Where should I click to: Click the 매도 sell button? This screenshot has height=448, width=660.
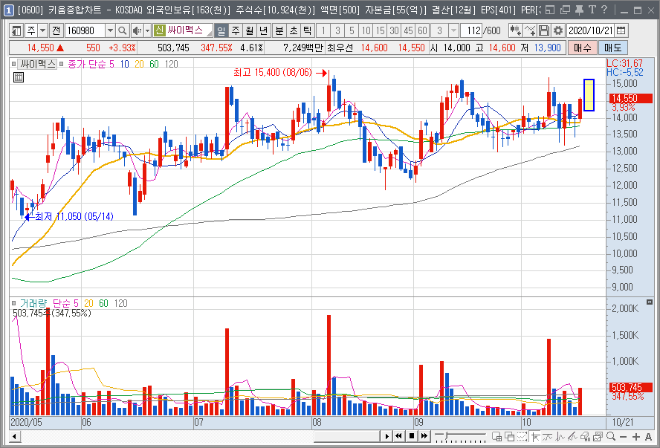pyautogui.click(x=613, y=48)
